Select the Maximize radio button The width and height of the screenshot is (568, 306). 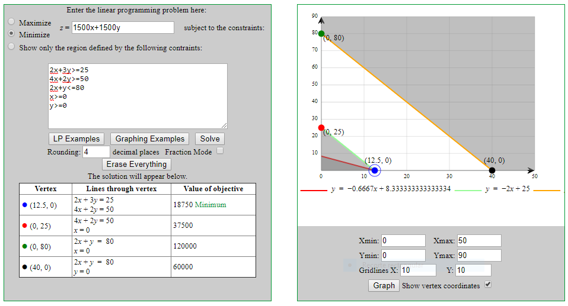[x=11, y=22]
